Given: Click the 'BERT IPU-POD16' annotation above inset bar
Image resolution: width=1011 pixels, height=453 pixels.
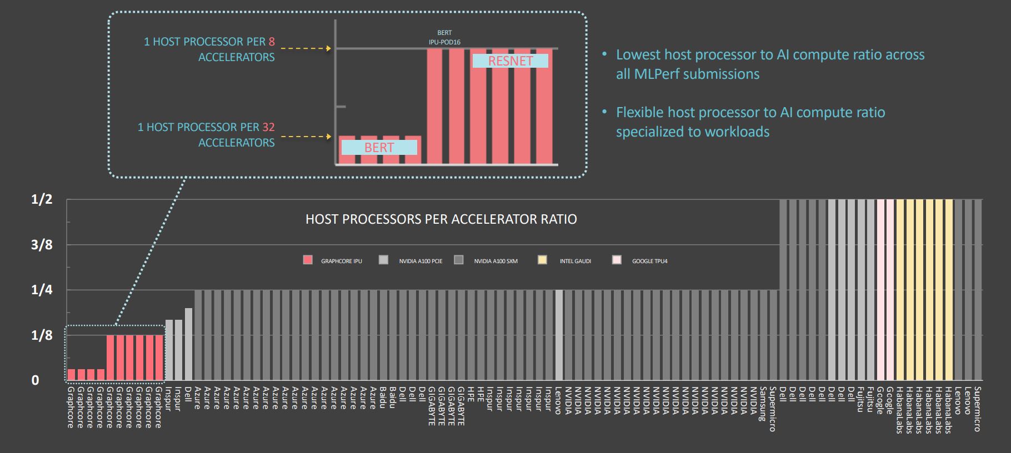Looking at the screenshot, I should click(444, 37).
